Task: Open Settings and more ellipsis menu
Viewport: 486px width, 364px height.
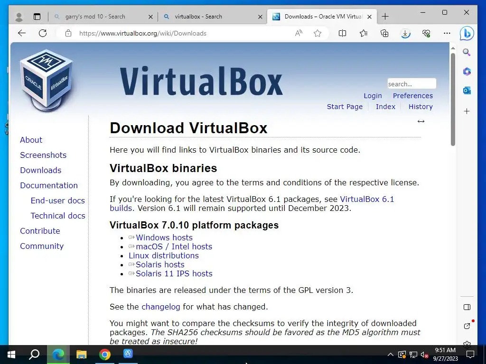Action: pos(447,33)
